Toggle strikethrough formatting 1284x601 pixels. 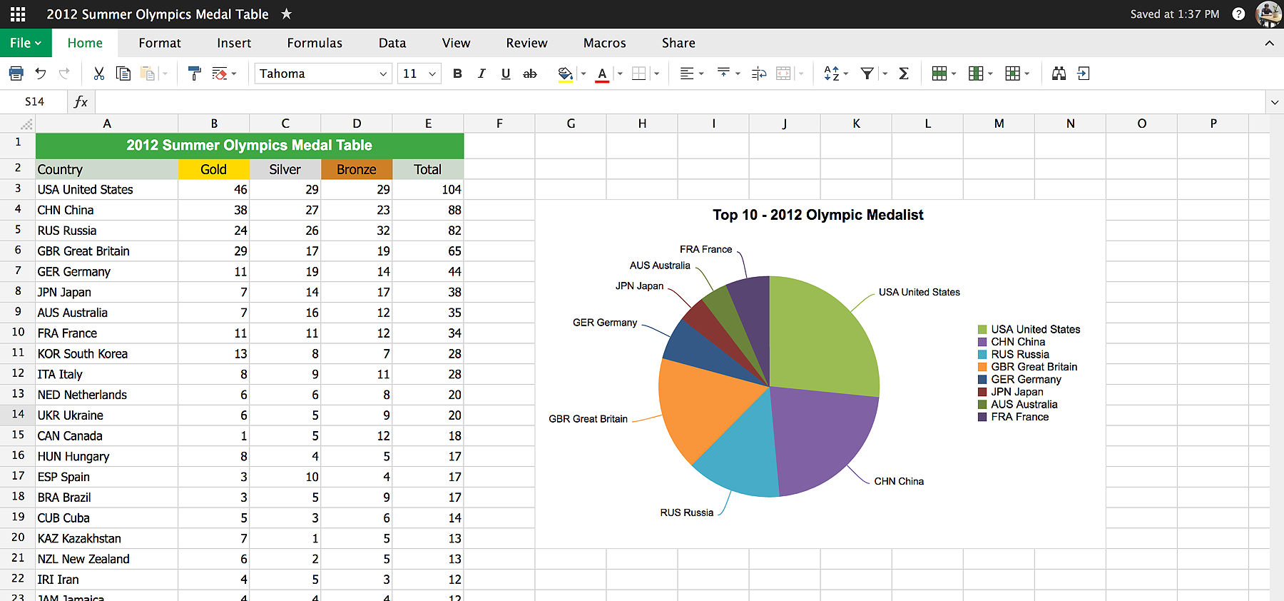point(529,74)
